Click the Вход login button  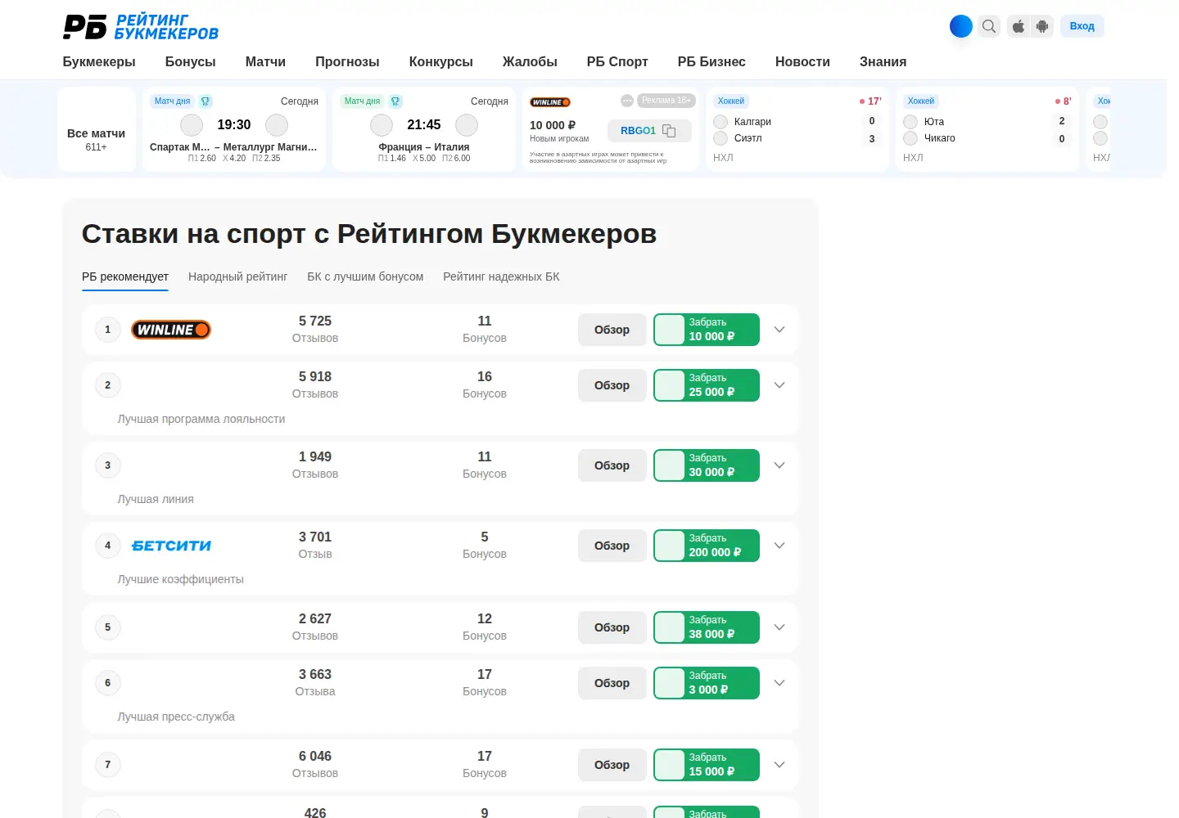click(1082, 26)
